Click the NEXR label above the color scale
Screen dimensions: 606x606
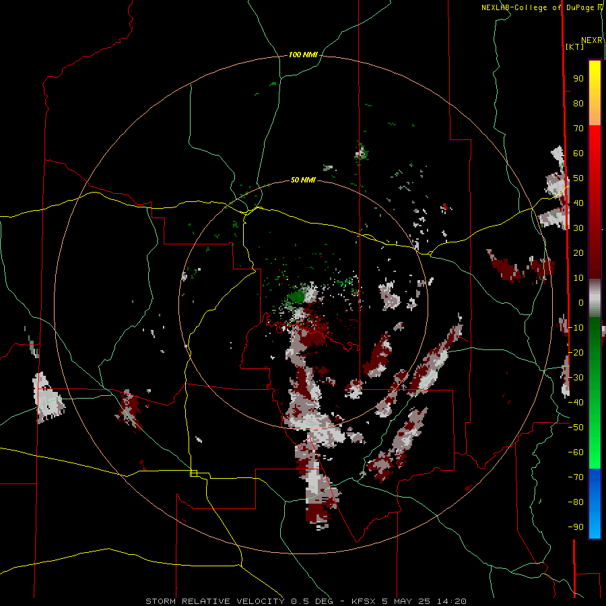click(592, 40)
